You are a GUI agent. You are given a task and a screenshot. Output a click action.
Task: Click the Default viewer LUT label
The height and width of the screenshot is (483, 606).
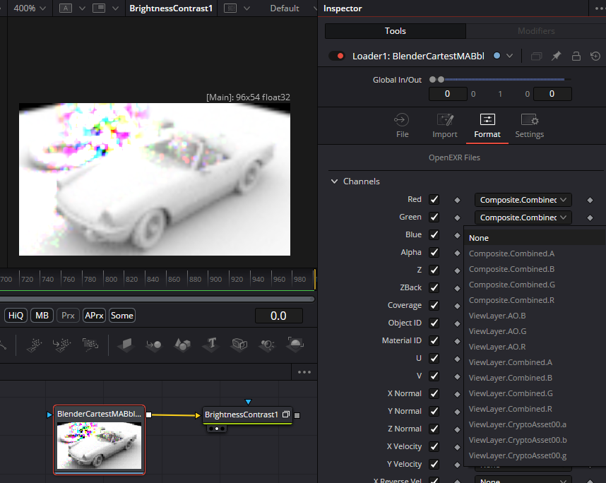[285, 8]
